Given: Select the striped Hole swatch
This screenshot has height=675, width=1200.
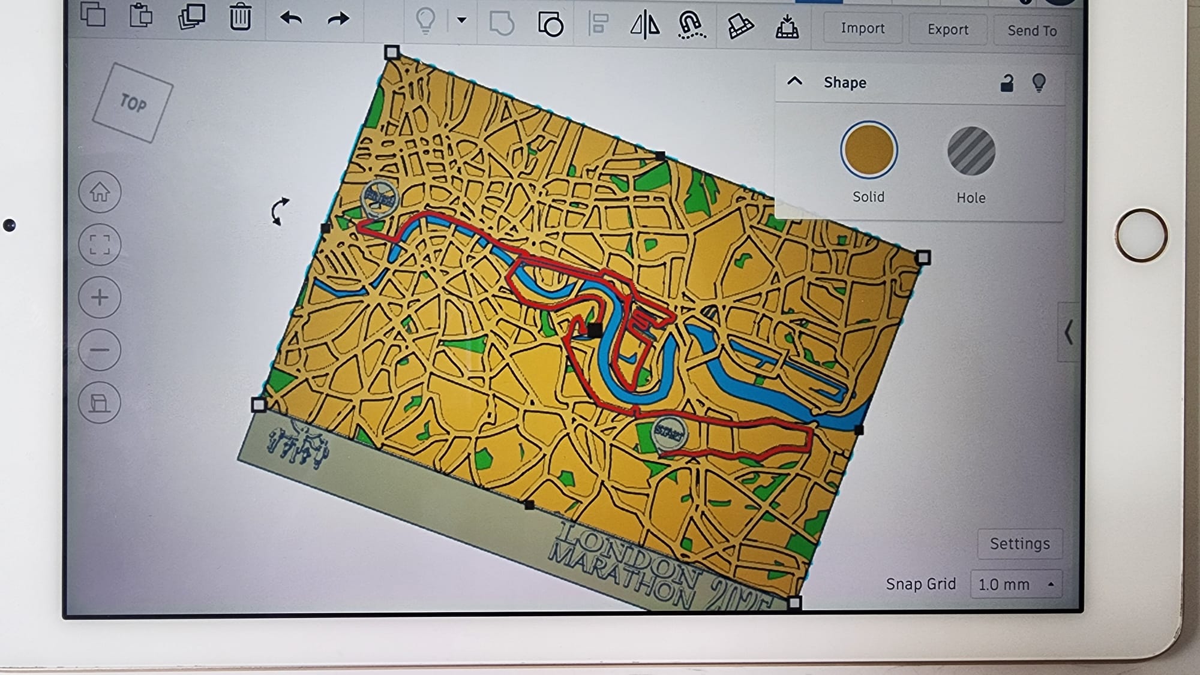Looking at the screenshot, I should 971,151.
